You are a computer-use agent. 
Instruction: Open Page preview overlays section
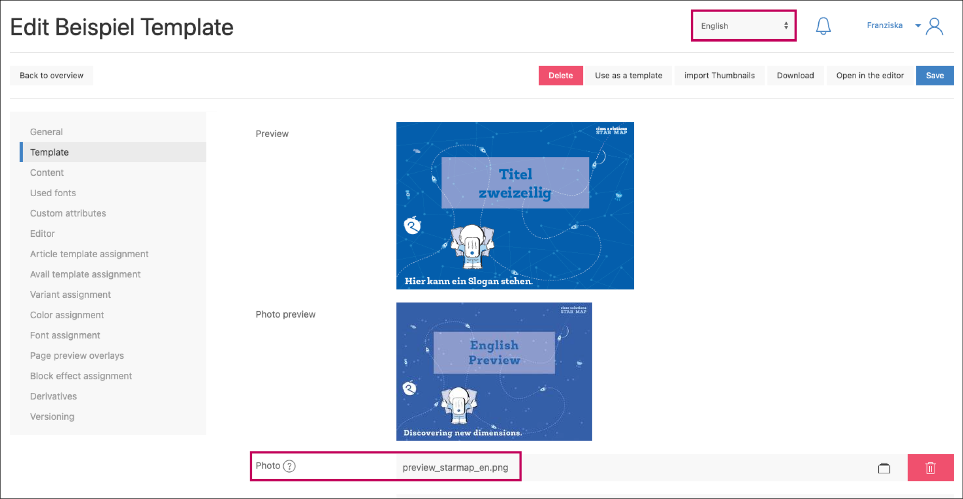pyautogui.click(x=77, y=356)
